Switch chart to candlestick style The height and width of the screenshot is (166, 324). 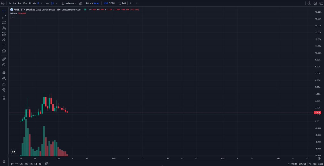click(53, 3)
